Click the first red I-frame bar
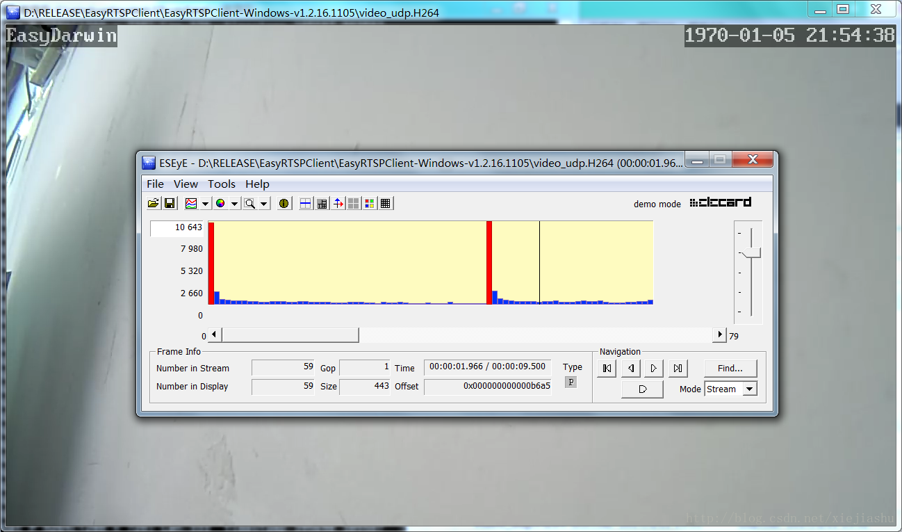The height and width of the screenshot is (532, 902). pyautogui.click(x=211, y=263)
